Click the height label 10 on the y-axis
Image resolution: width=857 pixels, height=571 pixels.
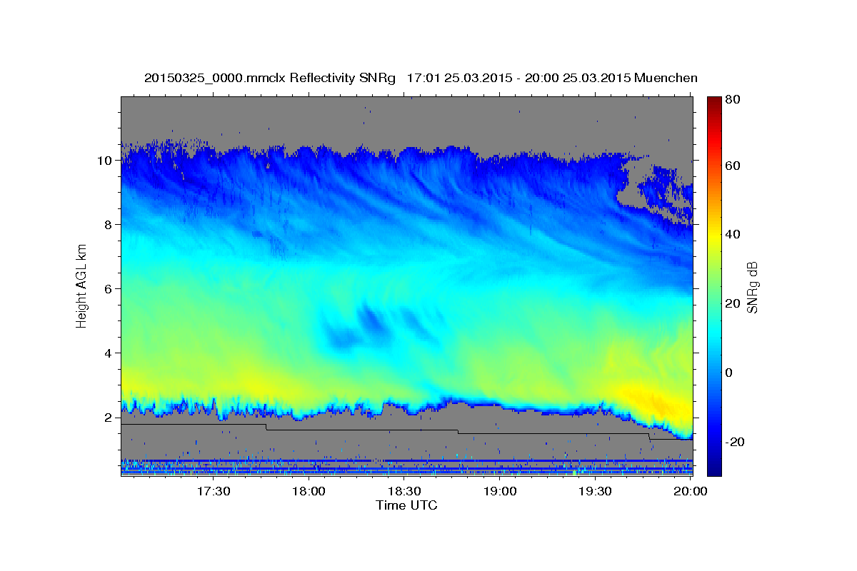point(105,161)
